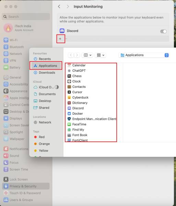Screen dimensions: 176x206
Task: Select Calendar app in the list
Action: 77,65
